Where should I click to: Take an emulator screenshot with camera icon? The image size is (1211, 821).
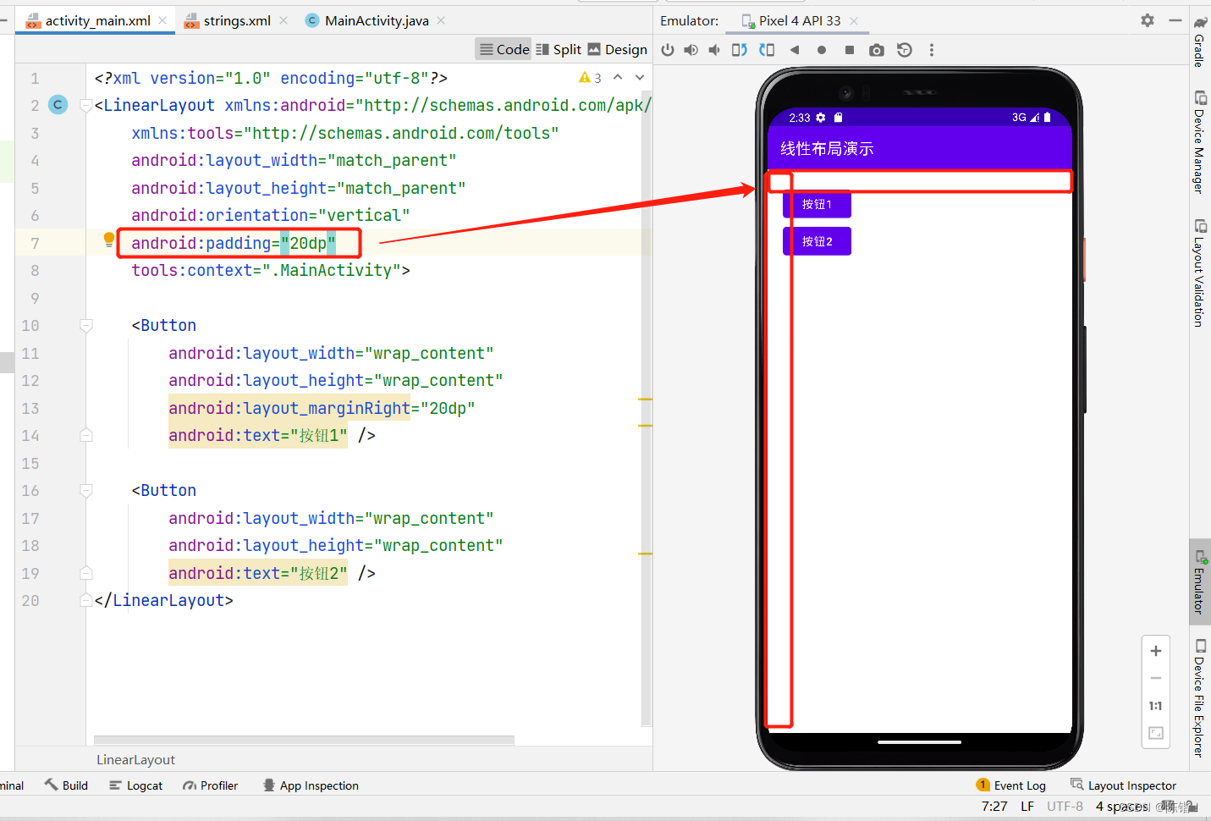click(877, 50)
